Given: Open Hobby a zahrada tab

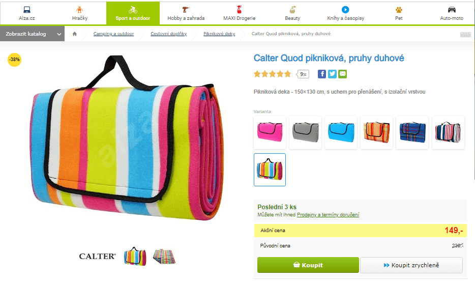Looking at the screenshot, I should point(186,13).
